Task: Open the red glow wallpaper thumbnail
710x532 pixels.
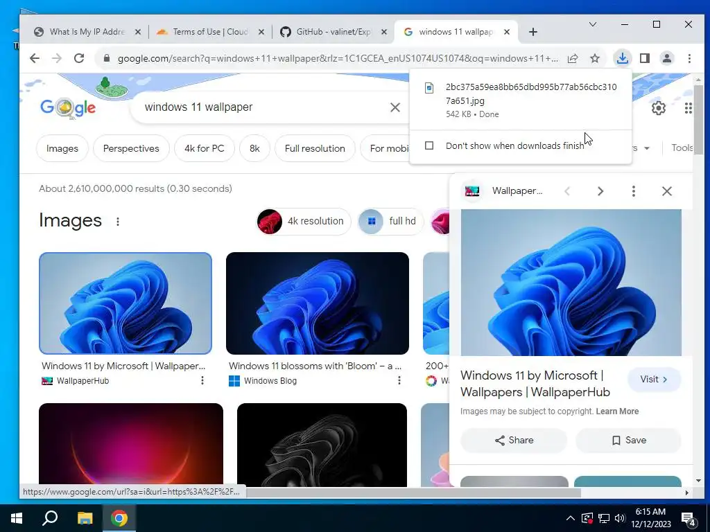Action: pyautogui.click(x=131, y=445)
